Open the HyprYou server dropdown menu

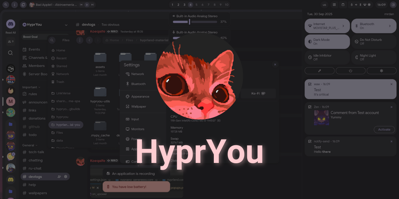(x=66, y=25)
